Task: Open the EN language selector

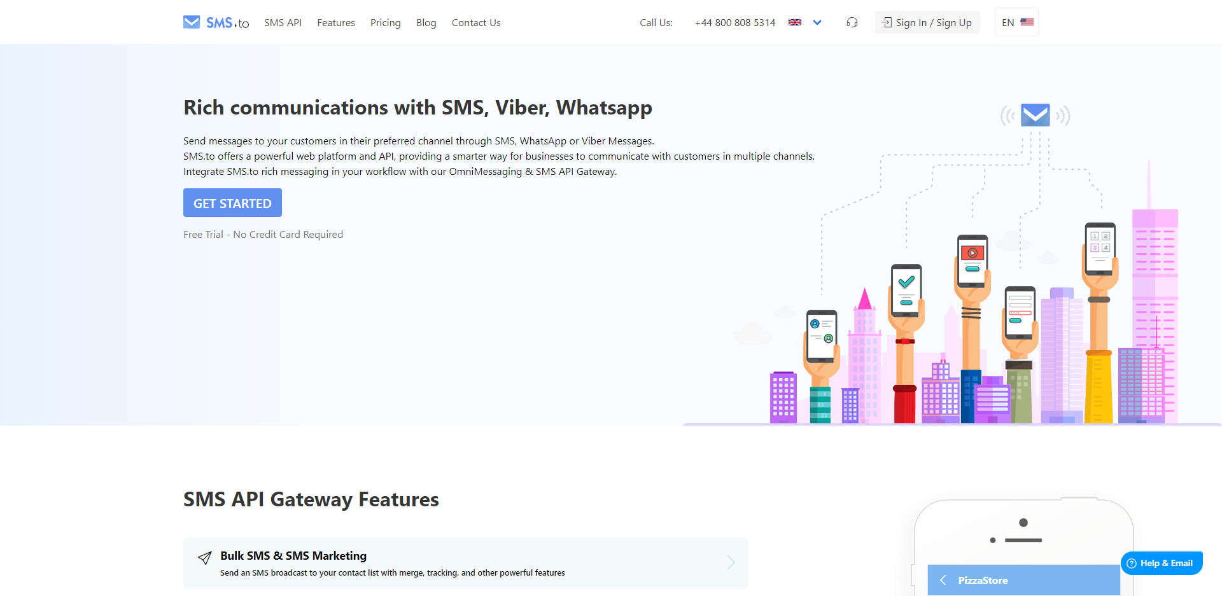Action: [x=1017, y=22]
